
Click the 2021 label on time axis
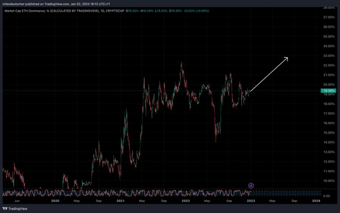pos(120,200)
